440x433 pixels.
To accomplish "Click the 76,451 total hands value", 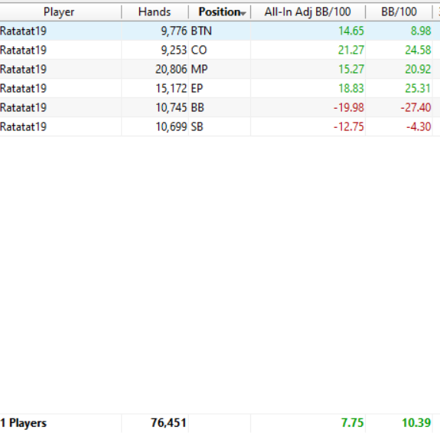I will coord(168,422).
